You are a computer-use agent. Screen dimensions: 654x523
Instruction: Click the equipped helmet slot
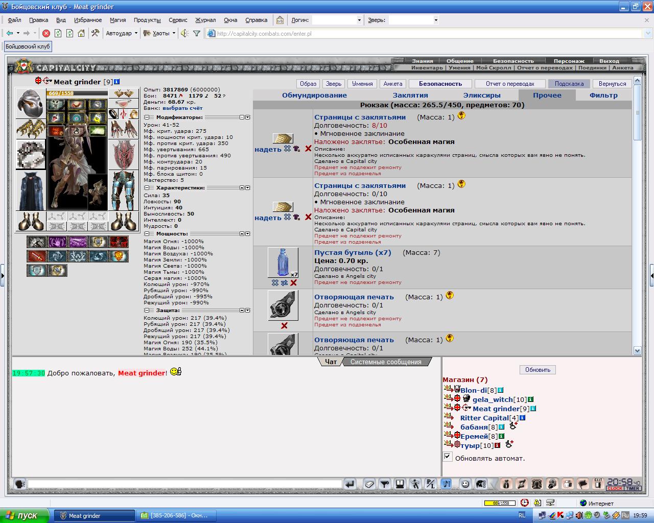click(30, 104)
